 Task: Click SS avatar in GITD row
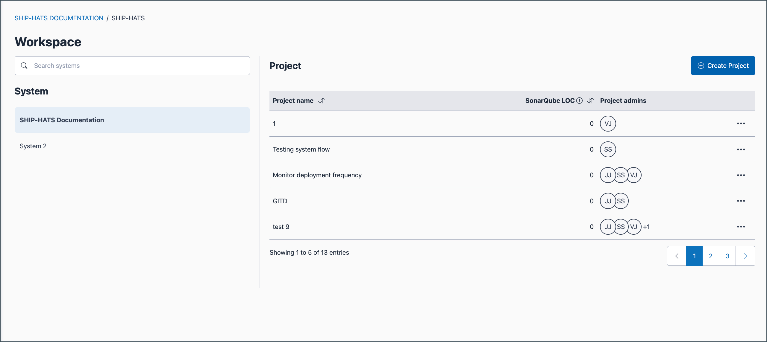point(621,201)
